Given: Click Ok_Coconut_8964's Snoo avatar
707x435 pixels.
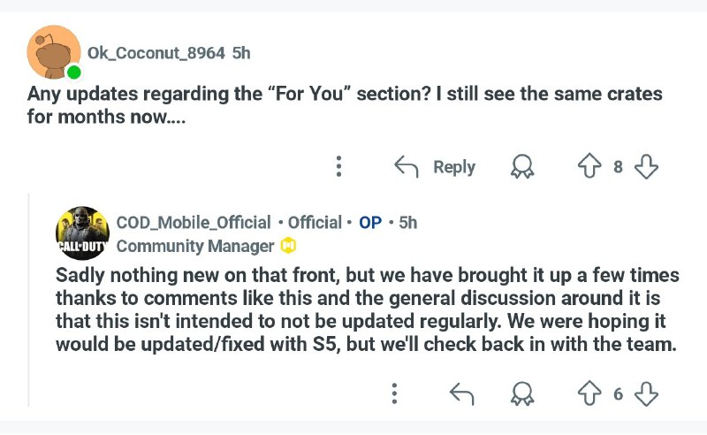Looking at the screenshot, I should click(54, 52).
